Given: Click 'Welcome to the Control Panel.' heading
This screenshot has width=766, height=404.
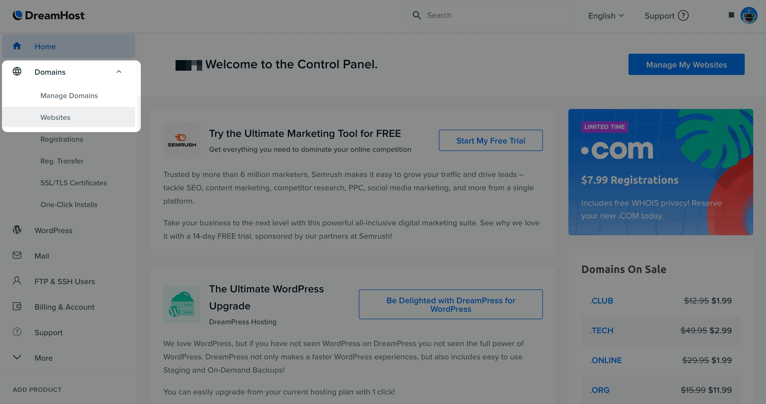Looking at the screenshot, I should [292, 64].
